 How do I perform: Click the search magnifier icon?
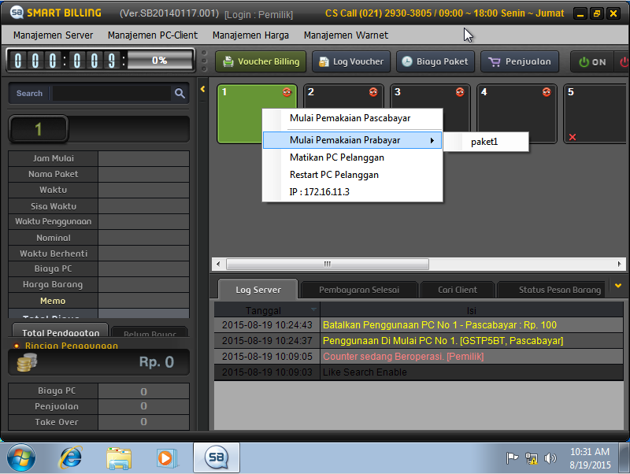pyautogui.click(x=180, y=93)
